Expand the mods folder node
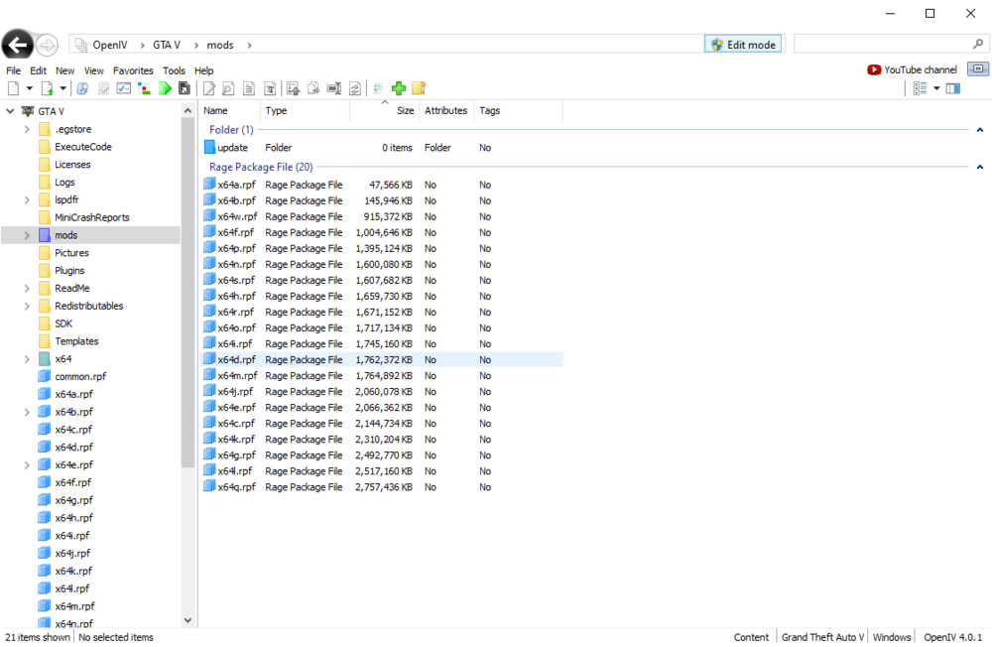Image resolution: width=992 pixels, height=647 pixels. pyautogui.click(x=27, y=235)
